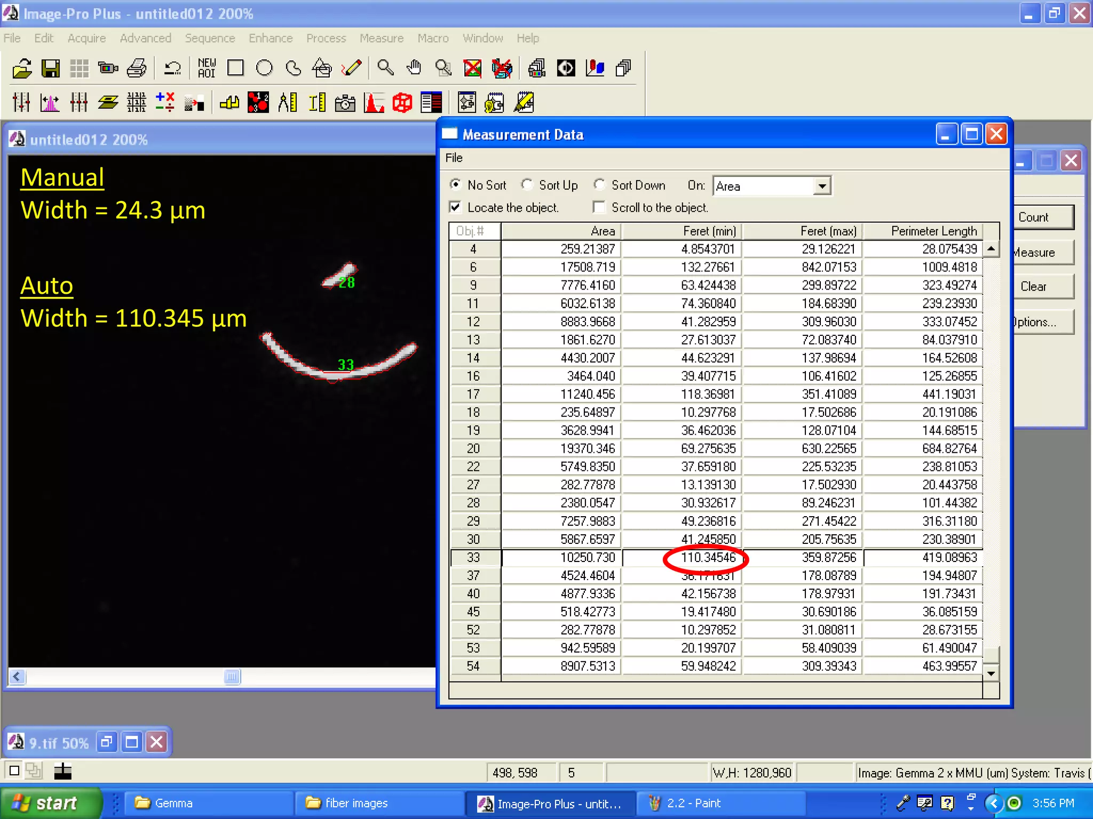Click the green label 33 on the fiber image
Image resolution: width=1093 pixels, height=819 pixels.
point(346,365)
